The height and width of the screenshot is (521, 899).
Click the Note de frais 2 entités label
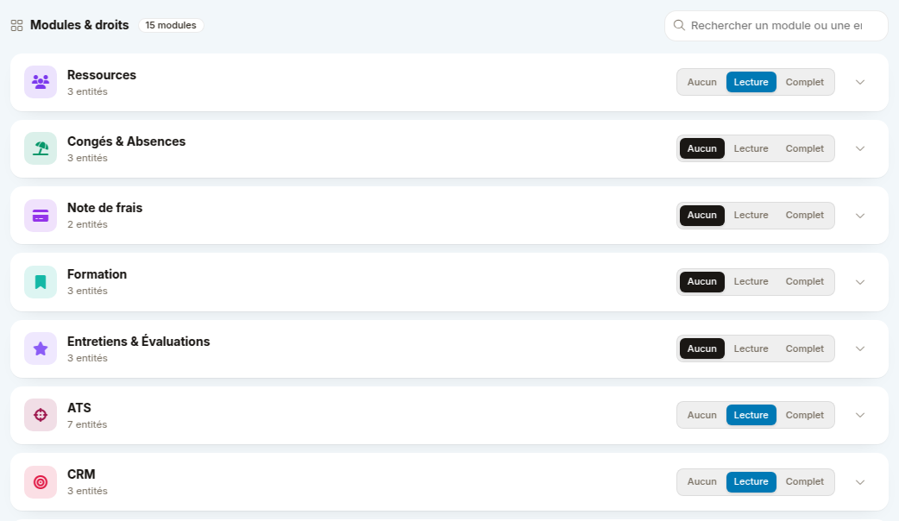[x=87, y=224]
